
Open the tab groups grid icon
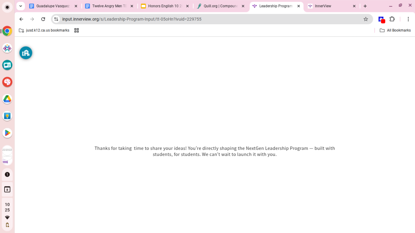tap(77, 30)
